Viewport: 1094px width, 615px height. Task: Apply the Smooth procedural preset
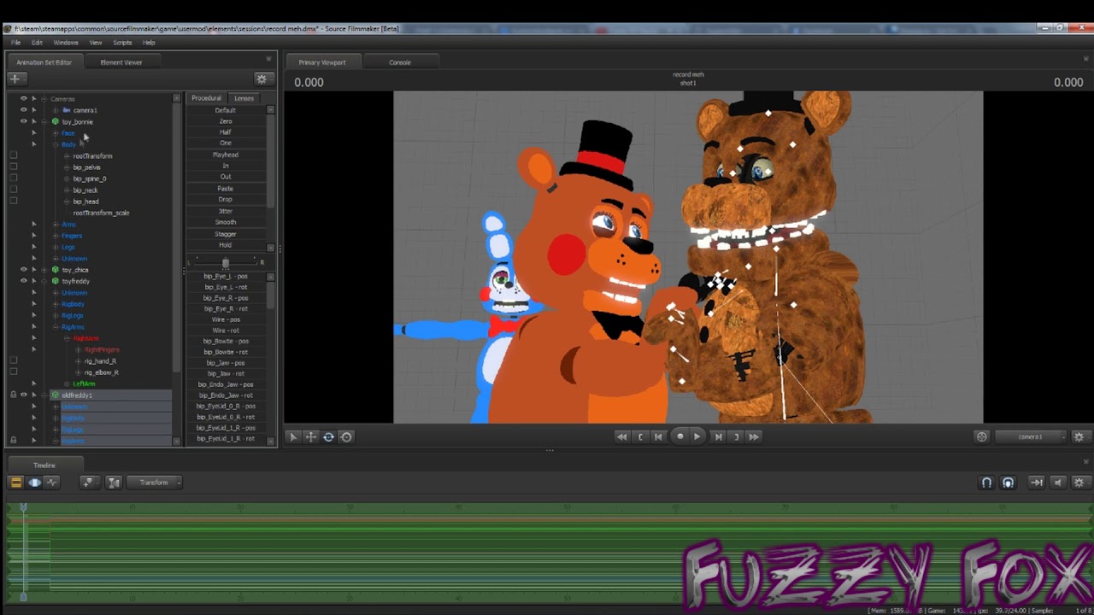226,222
